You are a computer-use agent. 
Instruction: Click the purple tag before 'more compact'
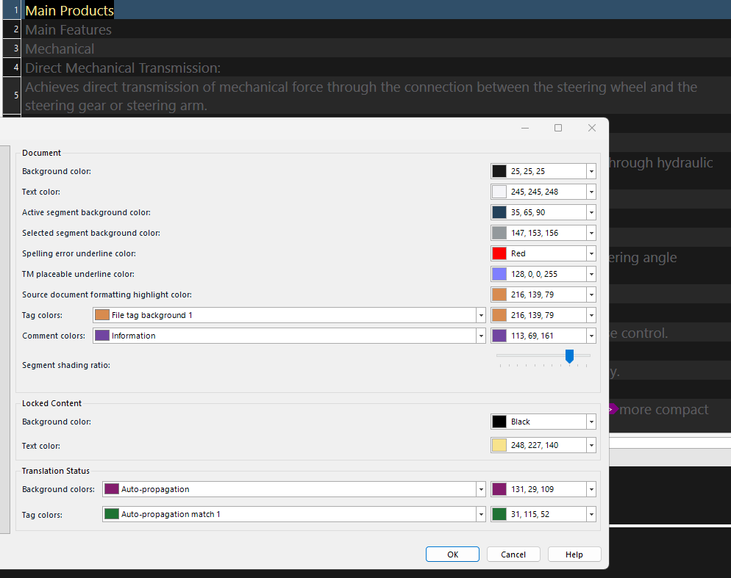pos(613,409)
